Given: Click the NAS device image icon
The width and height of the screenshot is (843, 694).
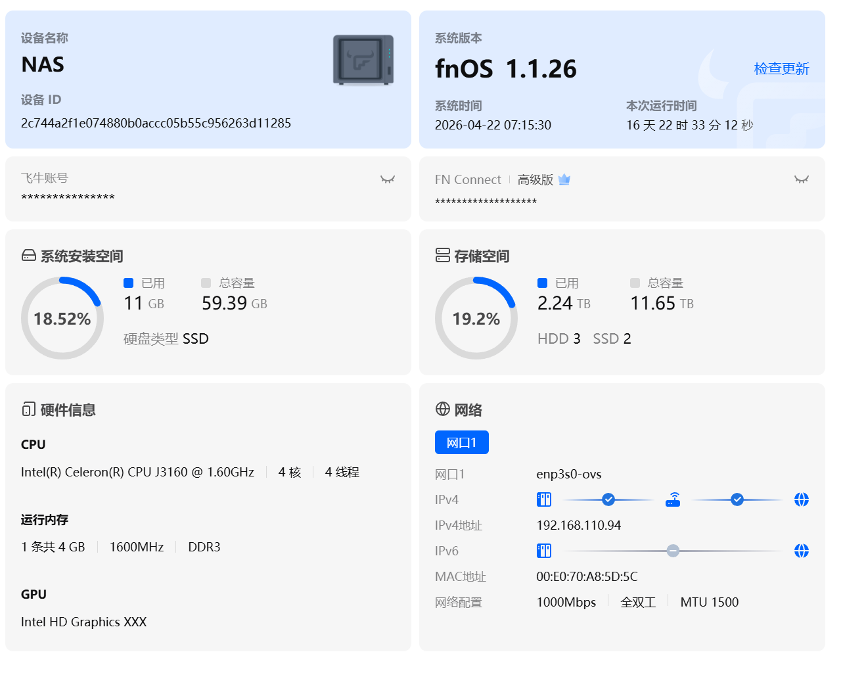Looking at the screenshot, I should [x=363, y=60].
